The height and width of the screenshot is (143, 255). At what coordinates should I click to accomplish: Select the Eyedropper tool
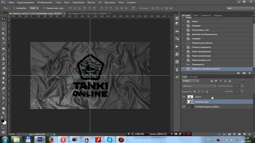[x=4, y=43]
